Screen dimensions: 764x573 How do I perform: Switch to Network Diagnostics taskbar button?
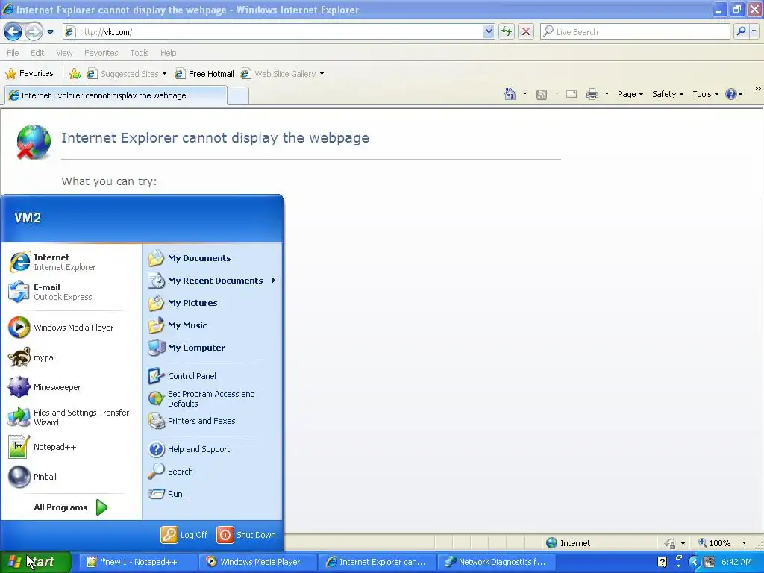(x=496, y=562)
